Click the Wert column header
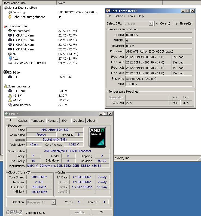The image size is (201, 216). tap(109, 3)
